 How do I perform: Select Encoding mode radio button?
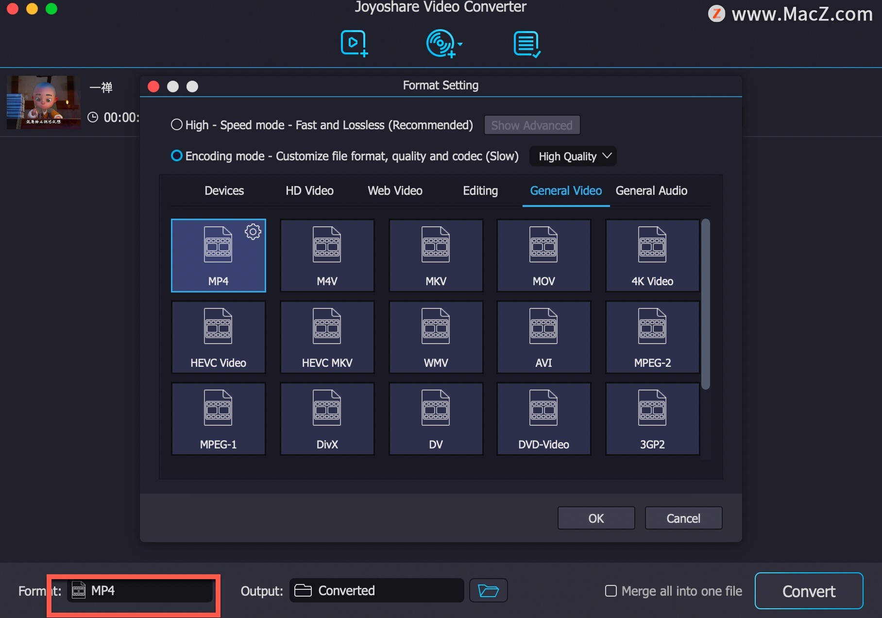click(x=177, y=155)
